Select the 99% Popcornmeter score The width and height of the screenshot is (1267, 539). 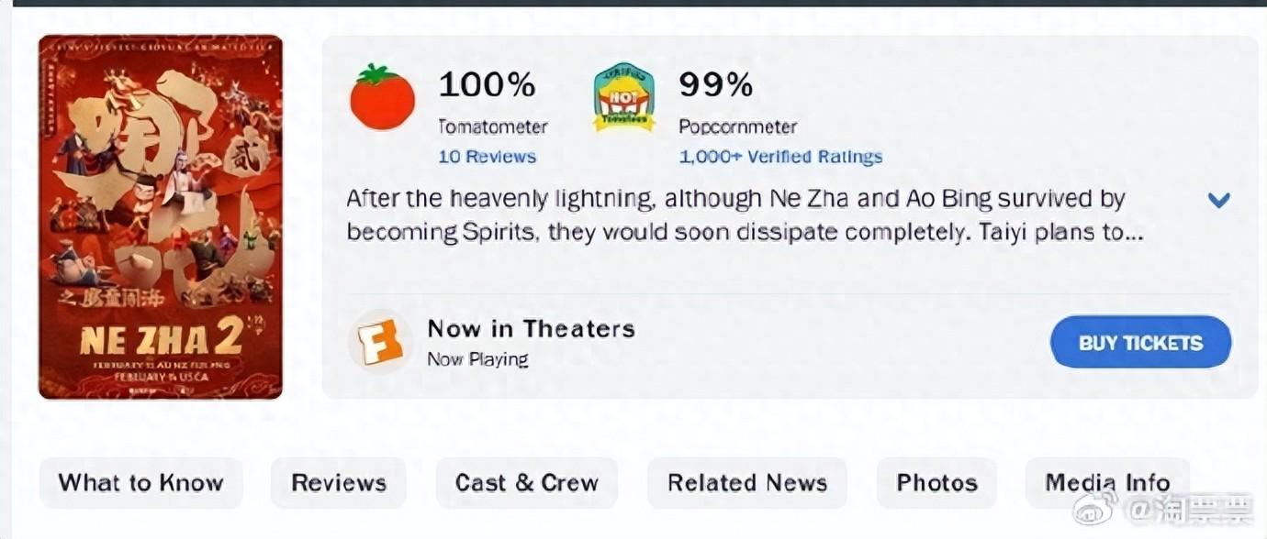click(715, 85)
